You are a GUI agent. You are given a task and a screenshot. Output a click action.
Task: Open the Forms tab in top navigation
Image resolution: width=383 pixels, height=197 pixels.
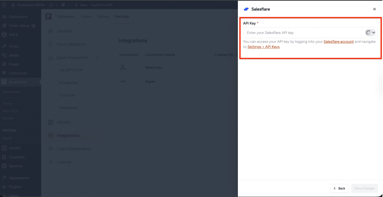(86, 16)
